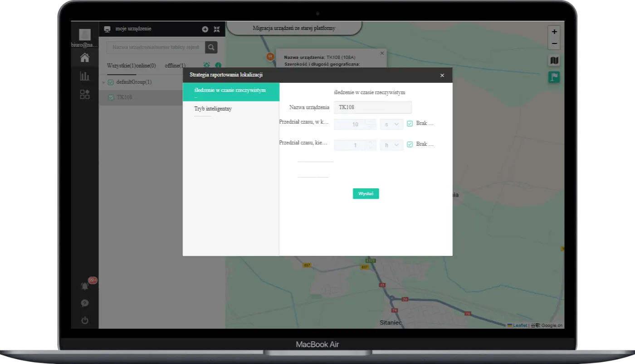Click the settings gear near offline(1)
This screenshot has height=364, width=635.
coord(208,65)
